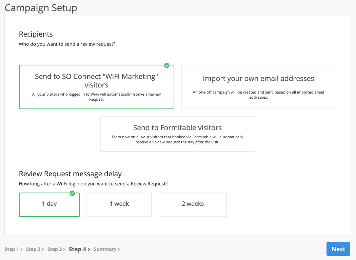Image resolution: width=356 pixels, height=260 pixels.
Task: Click chevron arrow after Step 2
Action: pos(43,249)
